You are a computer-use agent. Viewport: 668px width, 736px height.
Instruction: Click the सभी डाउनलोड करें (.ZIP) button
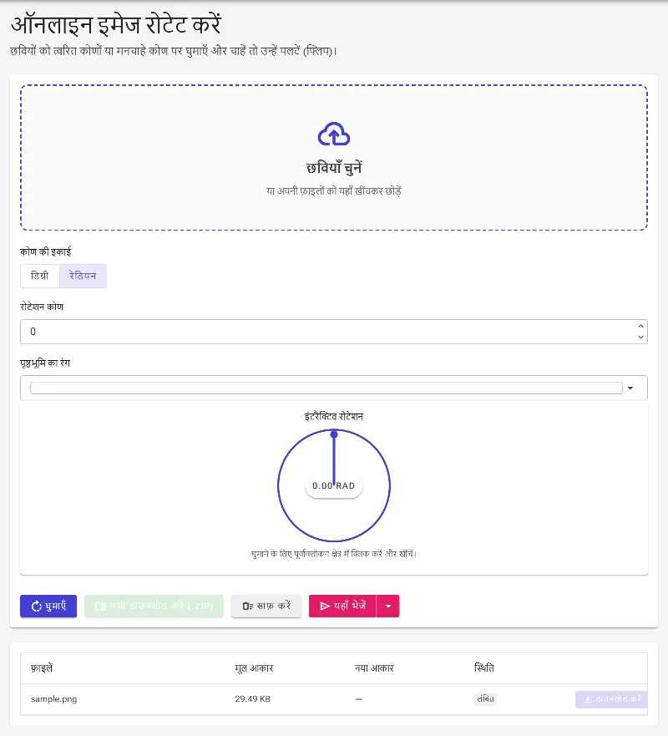(154, 606)
